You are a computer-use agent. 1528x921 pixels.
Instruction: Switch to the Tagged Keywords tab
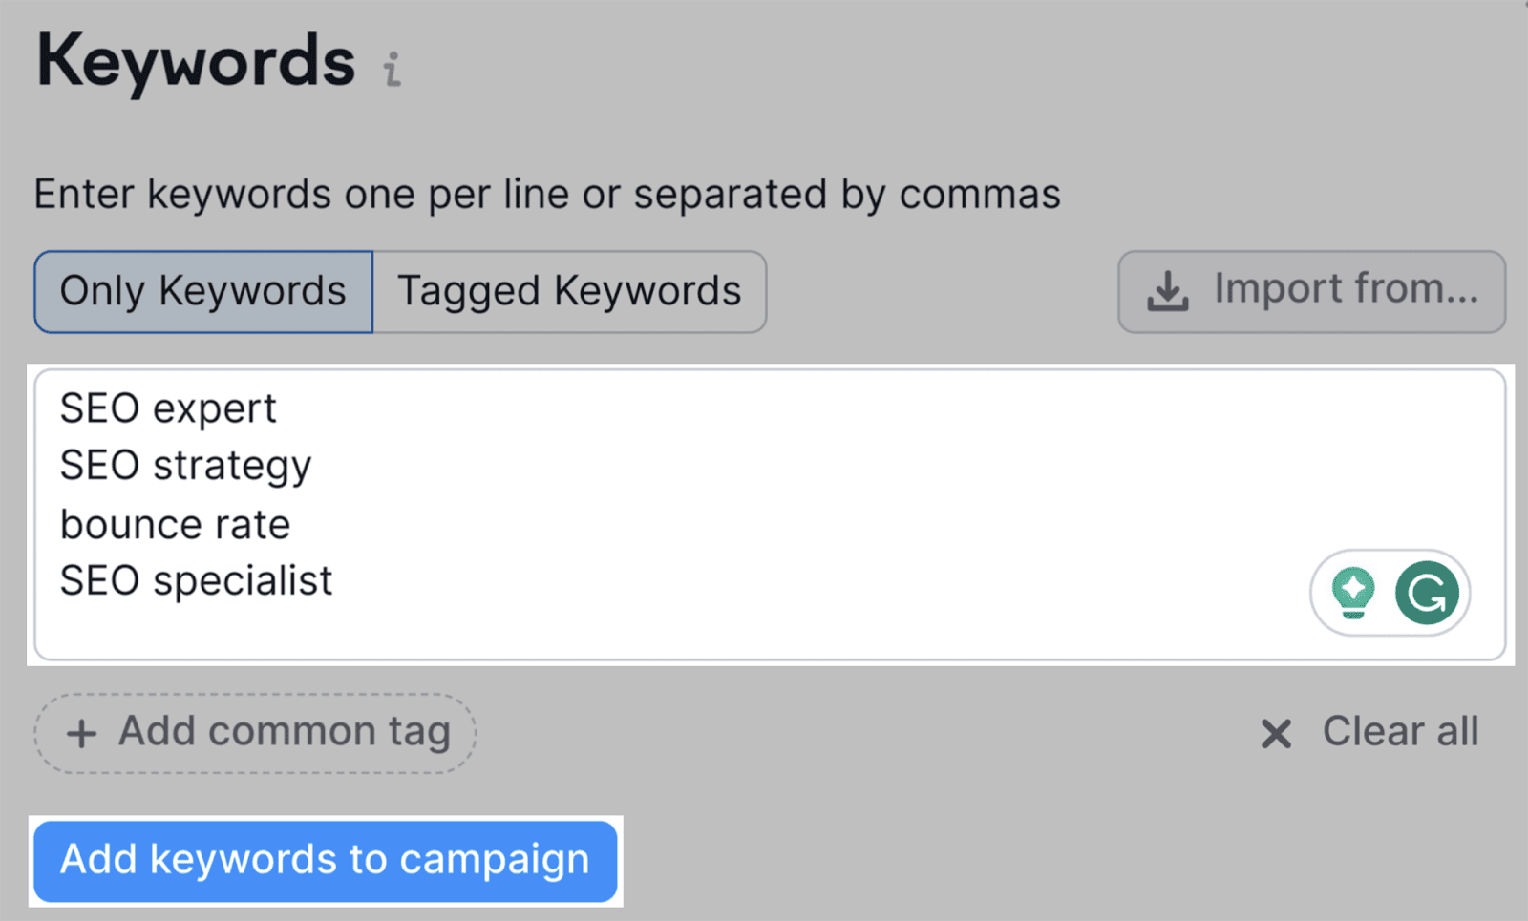pos(569,292)
